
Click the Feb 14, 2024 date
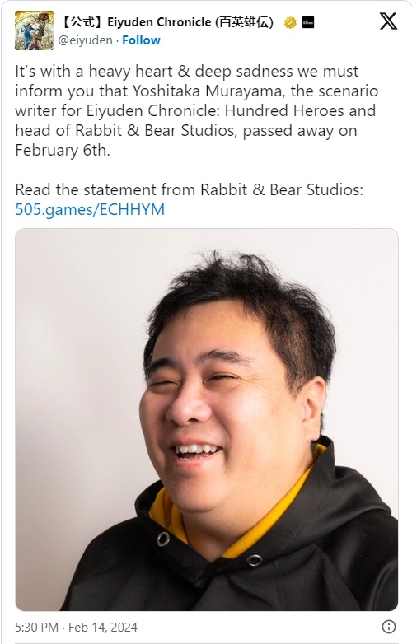103,628
